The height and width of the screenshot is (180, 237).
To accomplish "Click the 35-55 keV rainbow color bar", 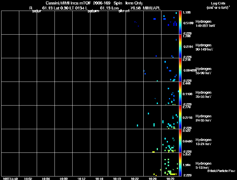I will (180, 93).
